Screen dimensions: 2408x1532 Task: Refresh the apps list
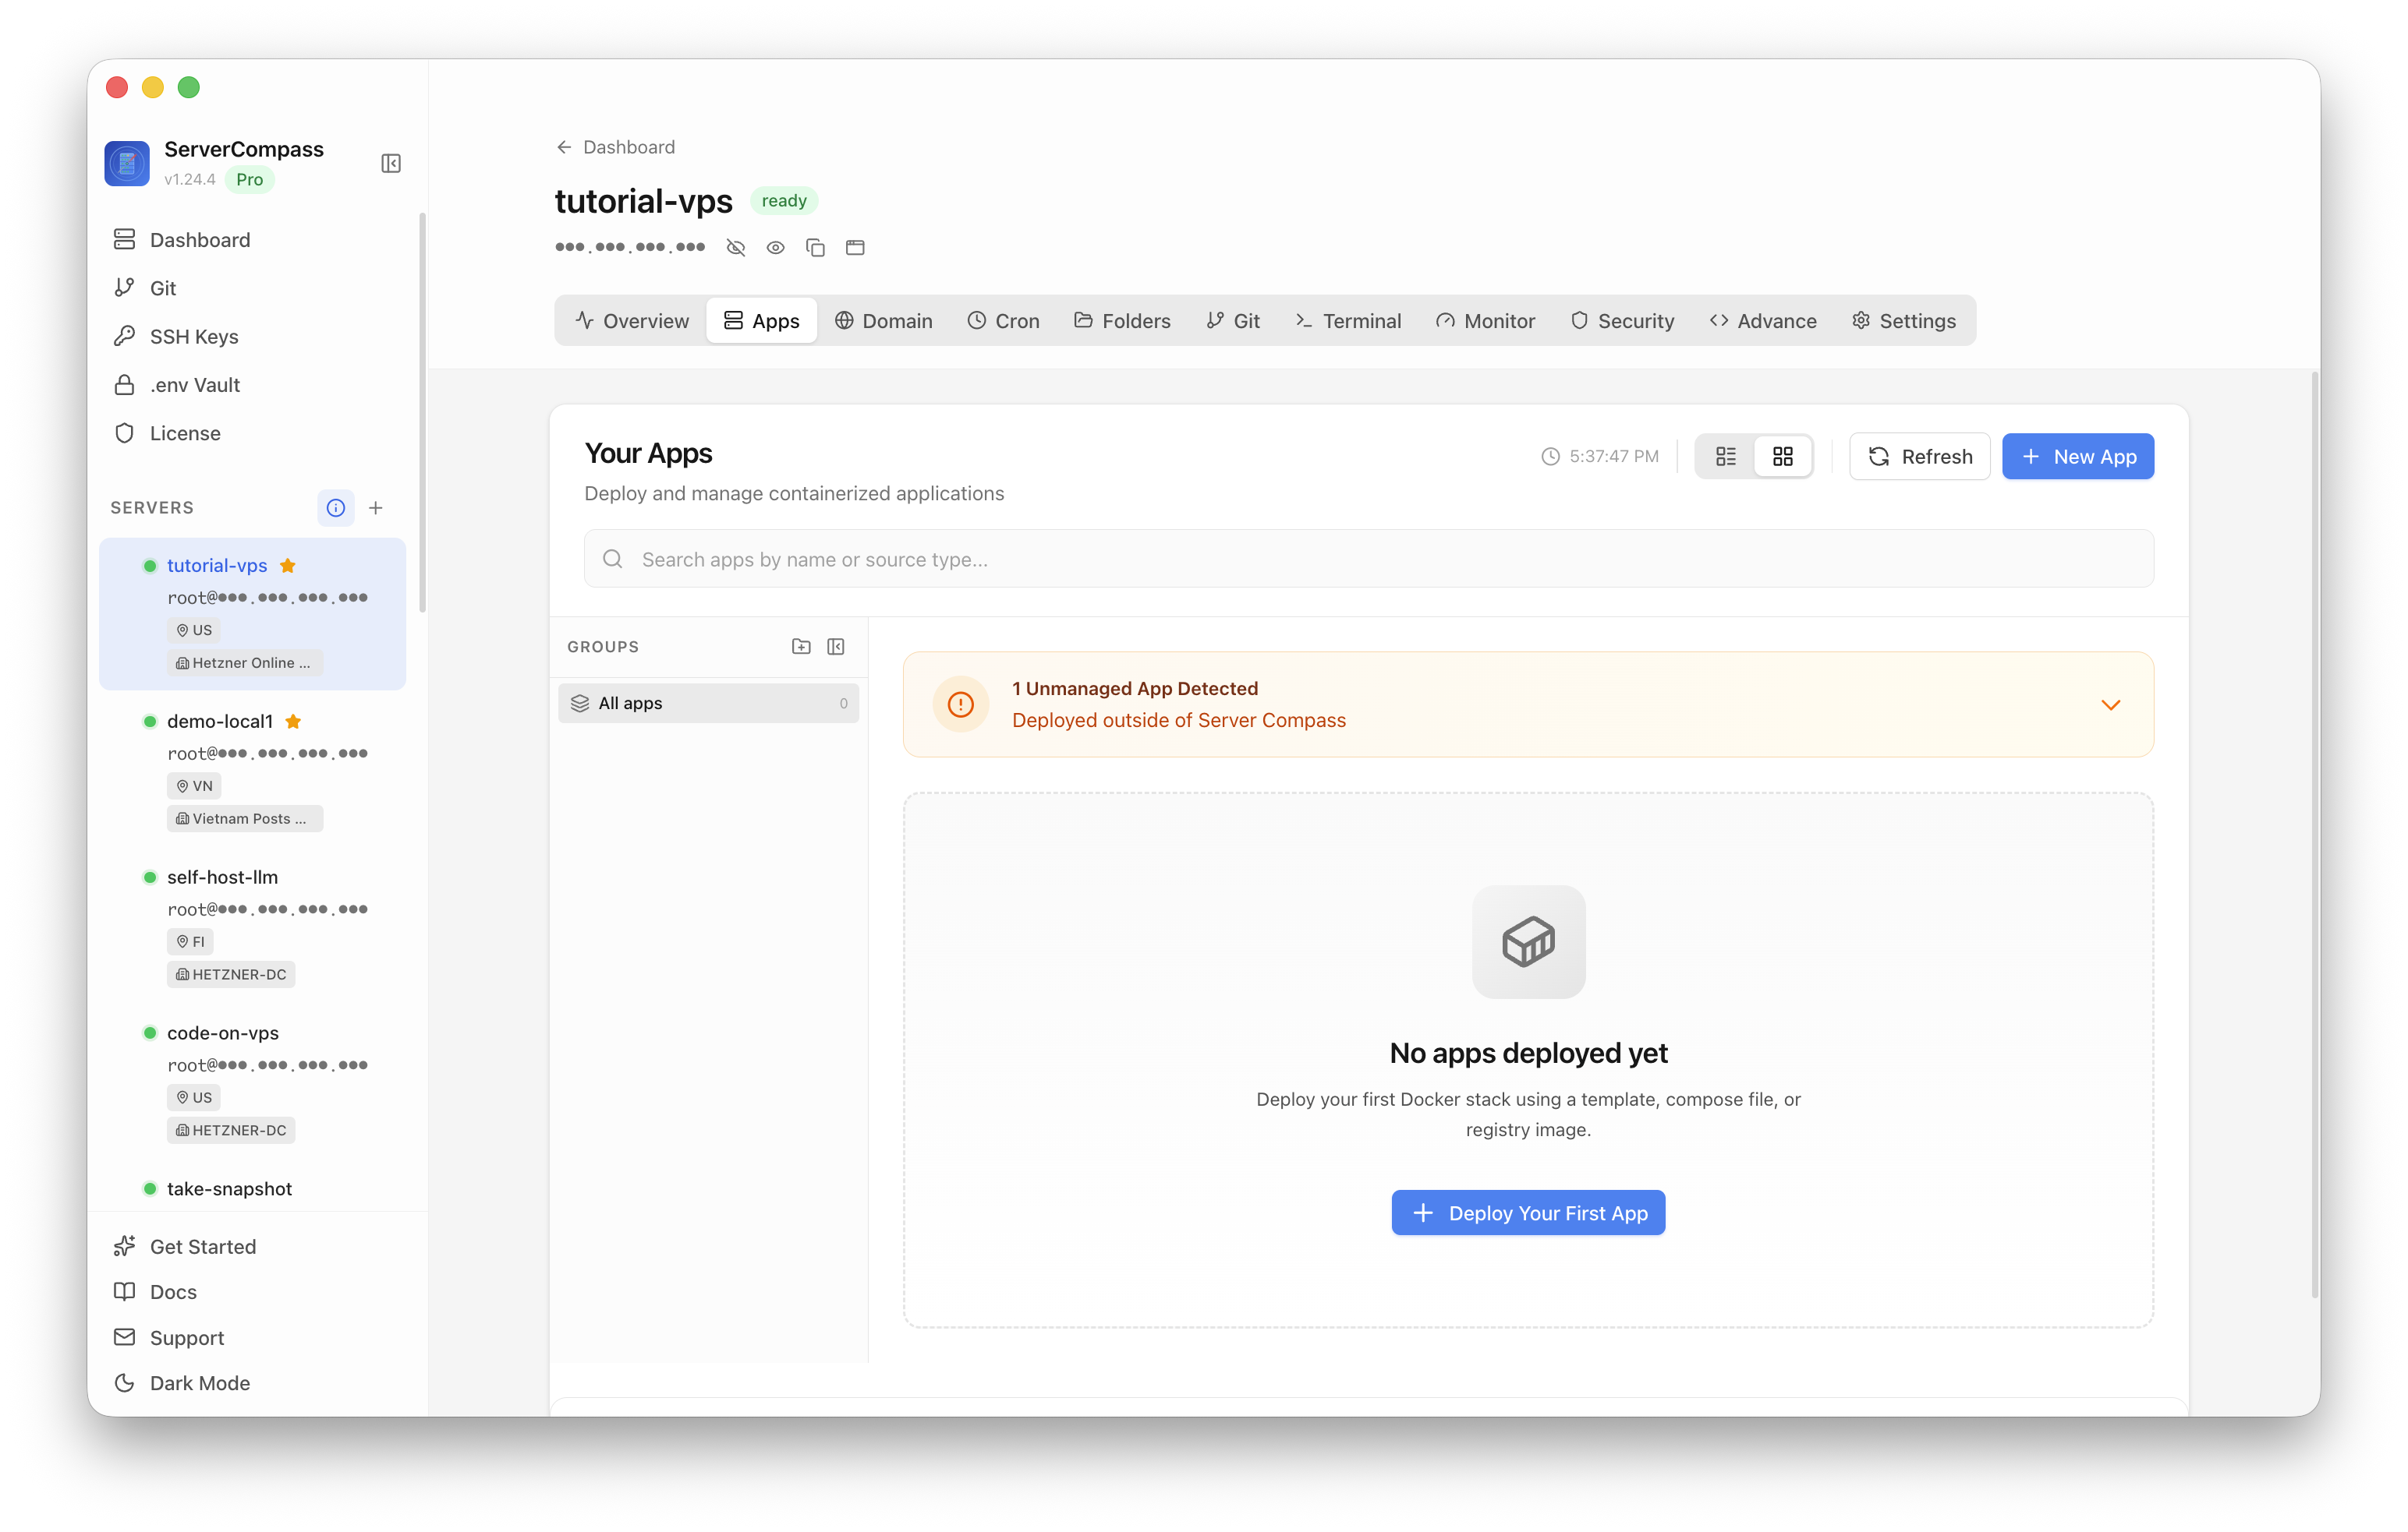(1919, 457)
